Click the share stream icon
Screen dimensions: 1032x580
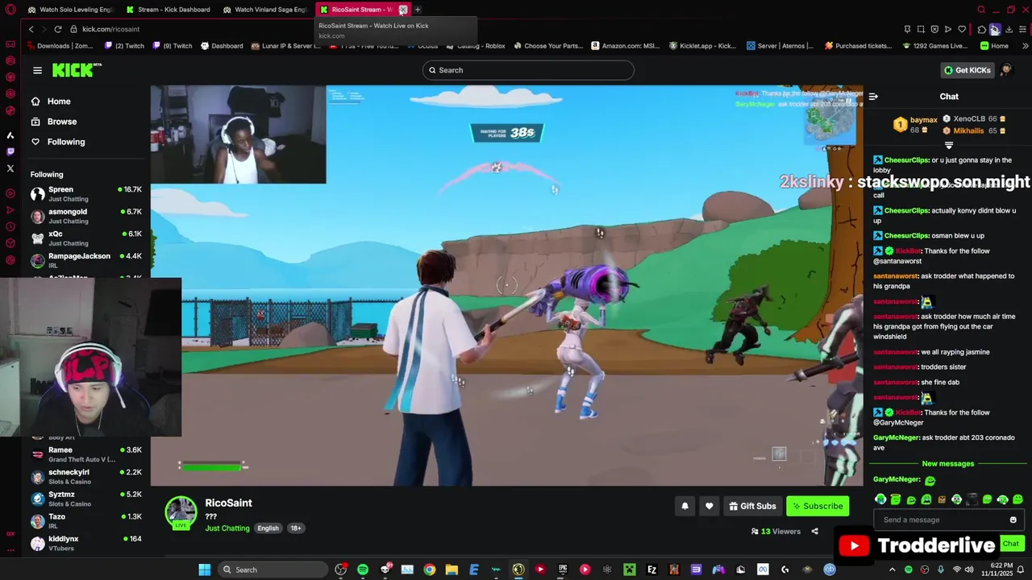pos(814,532)
